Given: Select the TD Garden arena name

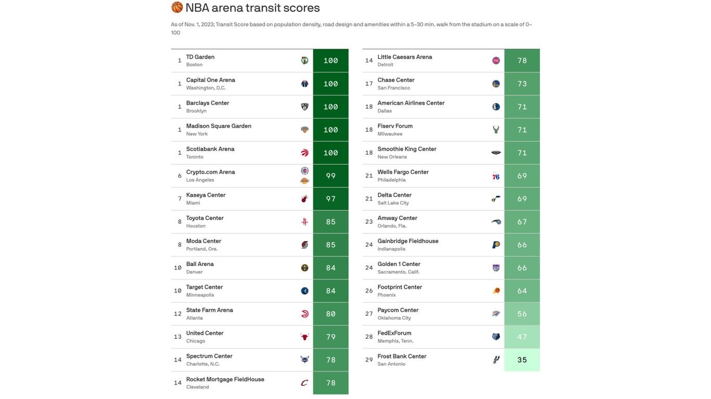Looking at the screenshot, I should [x=200, y=57].
